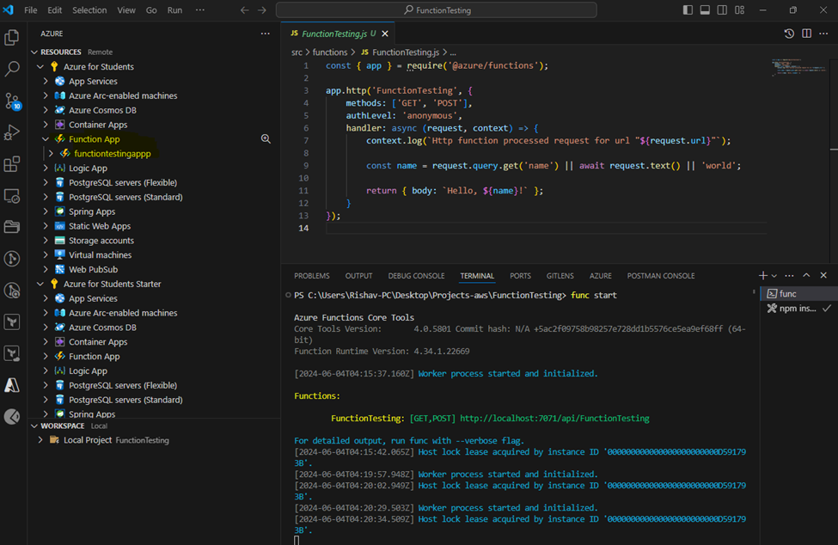Collapse the RESOURCES section

34,52
